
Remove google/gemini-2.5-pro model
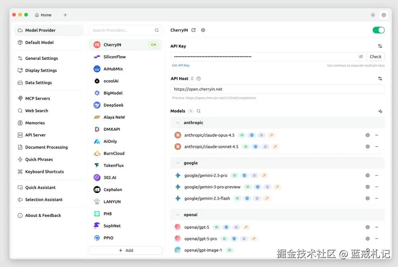tap(377, 175)
